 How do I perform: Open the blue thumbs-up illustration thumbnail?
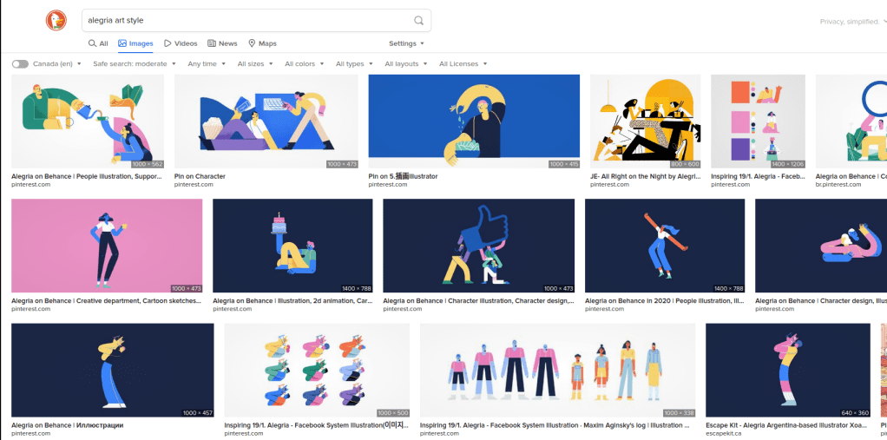coord(478,246)
